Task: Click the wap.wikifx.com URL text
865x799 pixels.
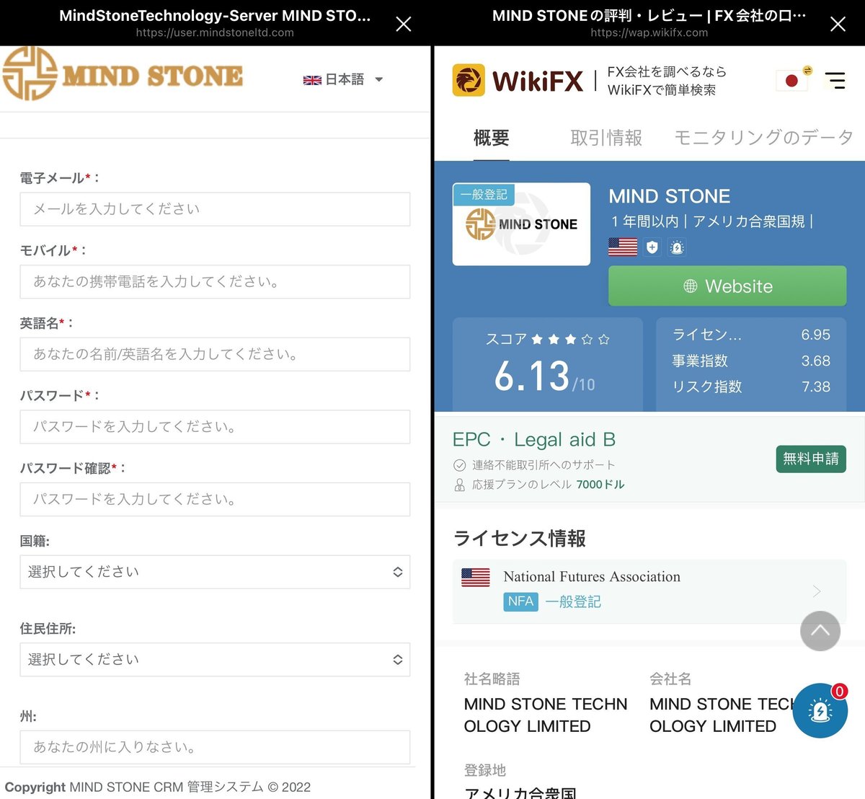Action: pos(649,32)
